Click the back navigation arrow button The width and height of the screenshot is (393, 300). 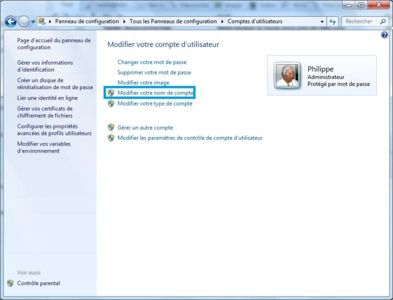point(11,21)
